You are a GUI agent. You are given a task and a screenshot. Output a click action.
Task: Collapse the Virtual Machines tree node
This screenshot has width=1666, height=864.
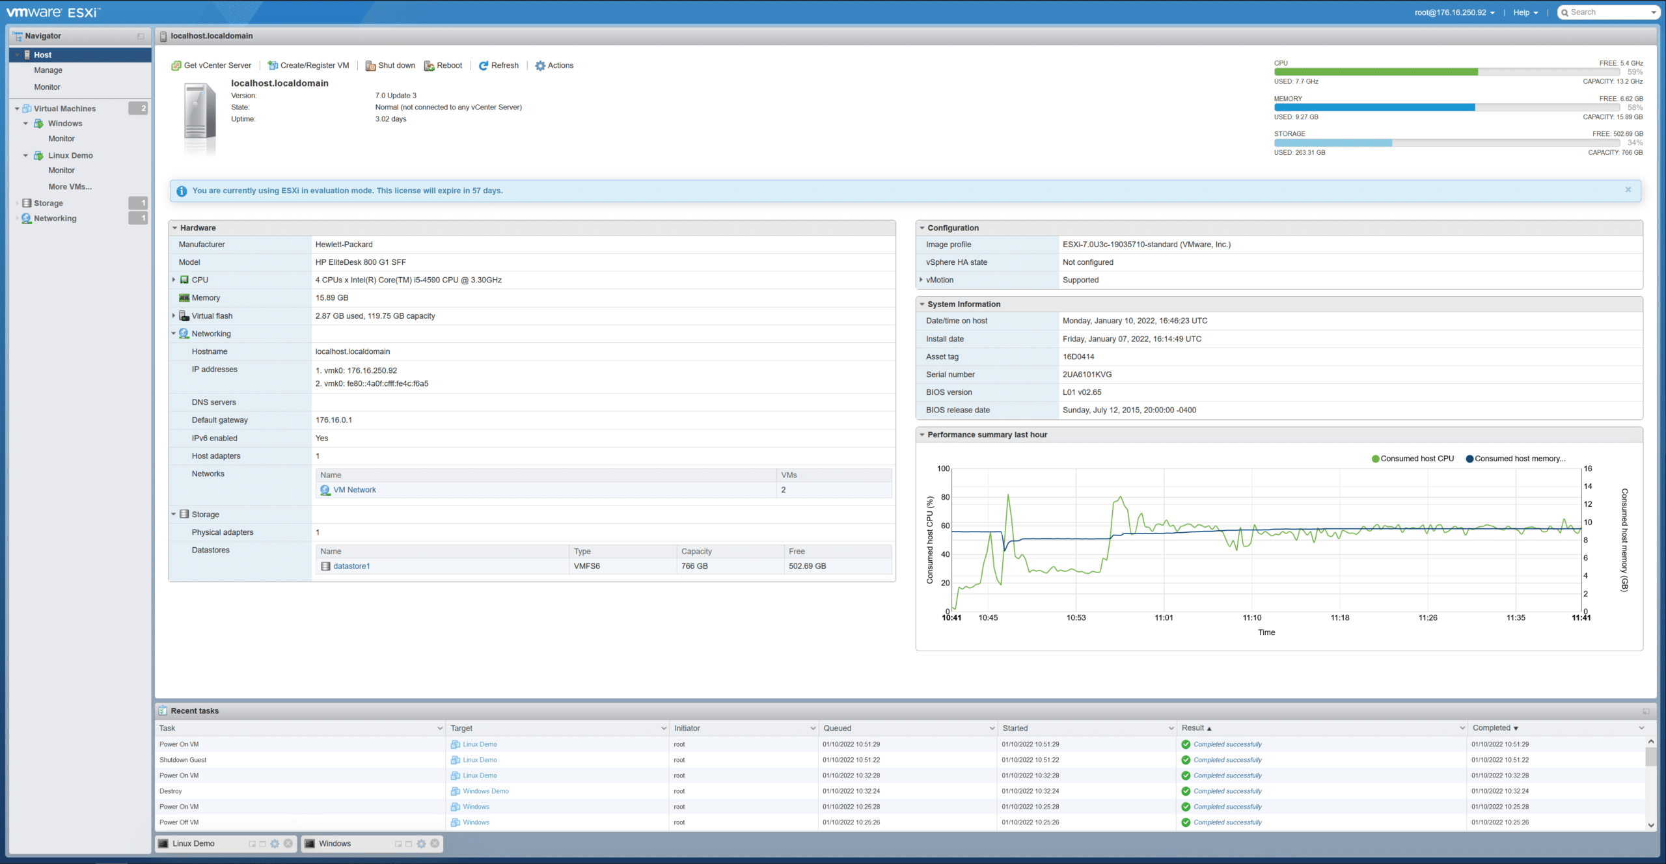(x=17, y=109)
